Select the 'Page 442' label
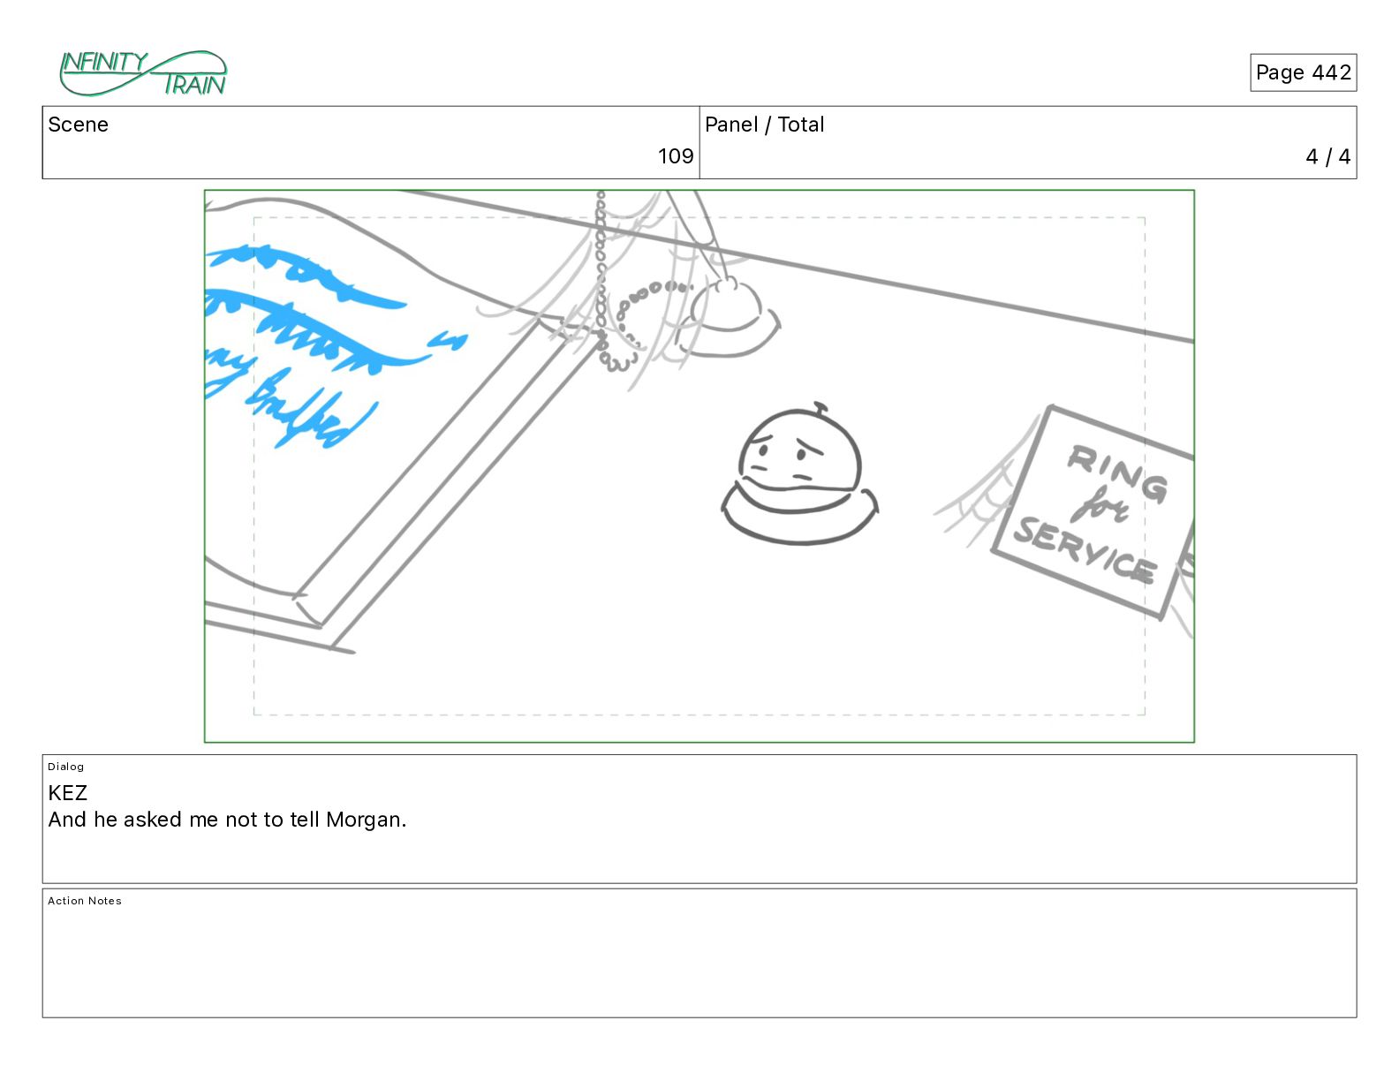 click(1303, 72)
